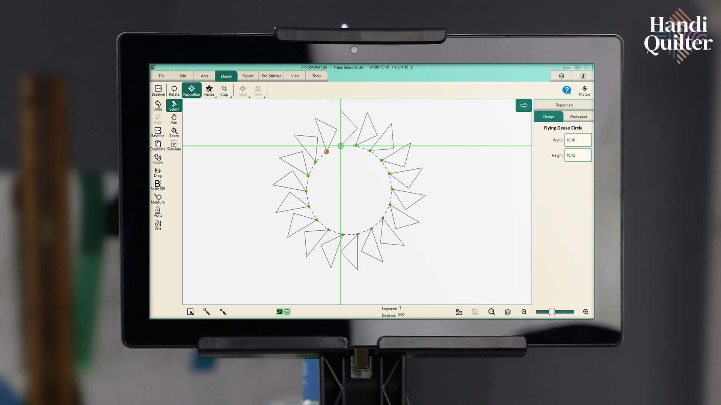Switch to the Workspace tab

coord(578,117)
